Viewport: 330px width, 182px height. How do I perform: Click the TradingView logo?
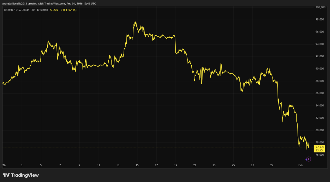click(21, 175)
